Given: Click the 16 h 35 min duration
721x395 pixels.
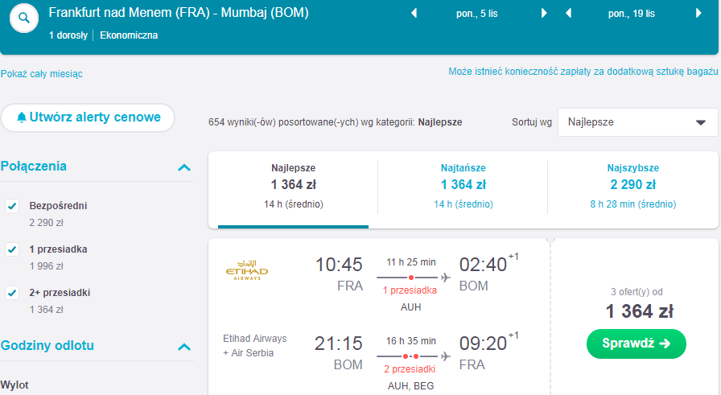Looking at the screenshot, I should click(410, 341).
